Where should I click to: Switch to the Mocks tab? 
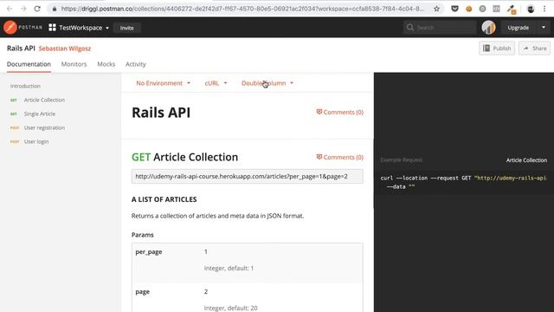106,64
